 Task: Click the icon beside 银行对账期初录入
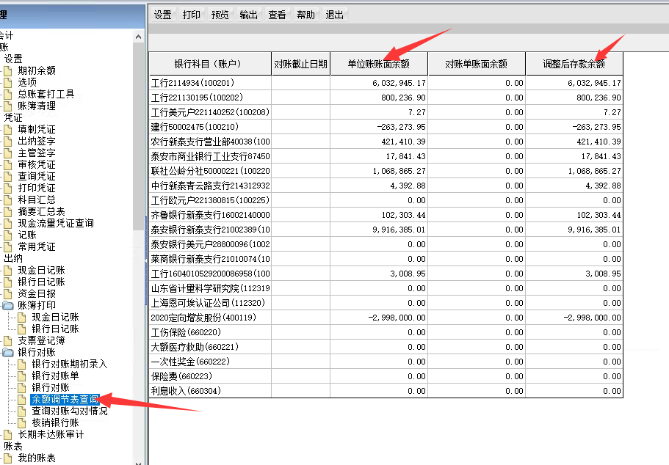point(22,364)
